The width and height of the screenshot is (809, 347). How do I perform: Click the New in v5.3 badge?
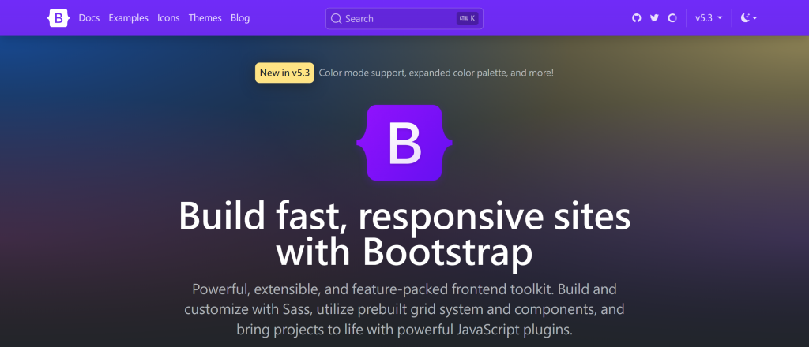tap(284, 73)
